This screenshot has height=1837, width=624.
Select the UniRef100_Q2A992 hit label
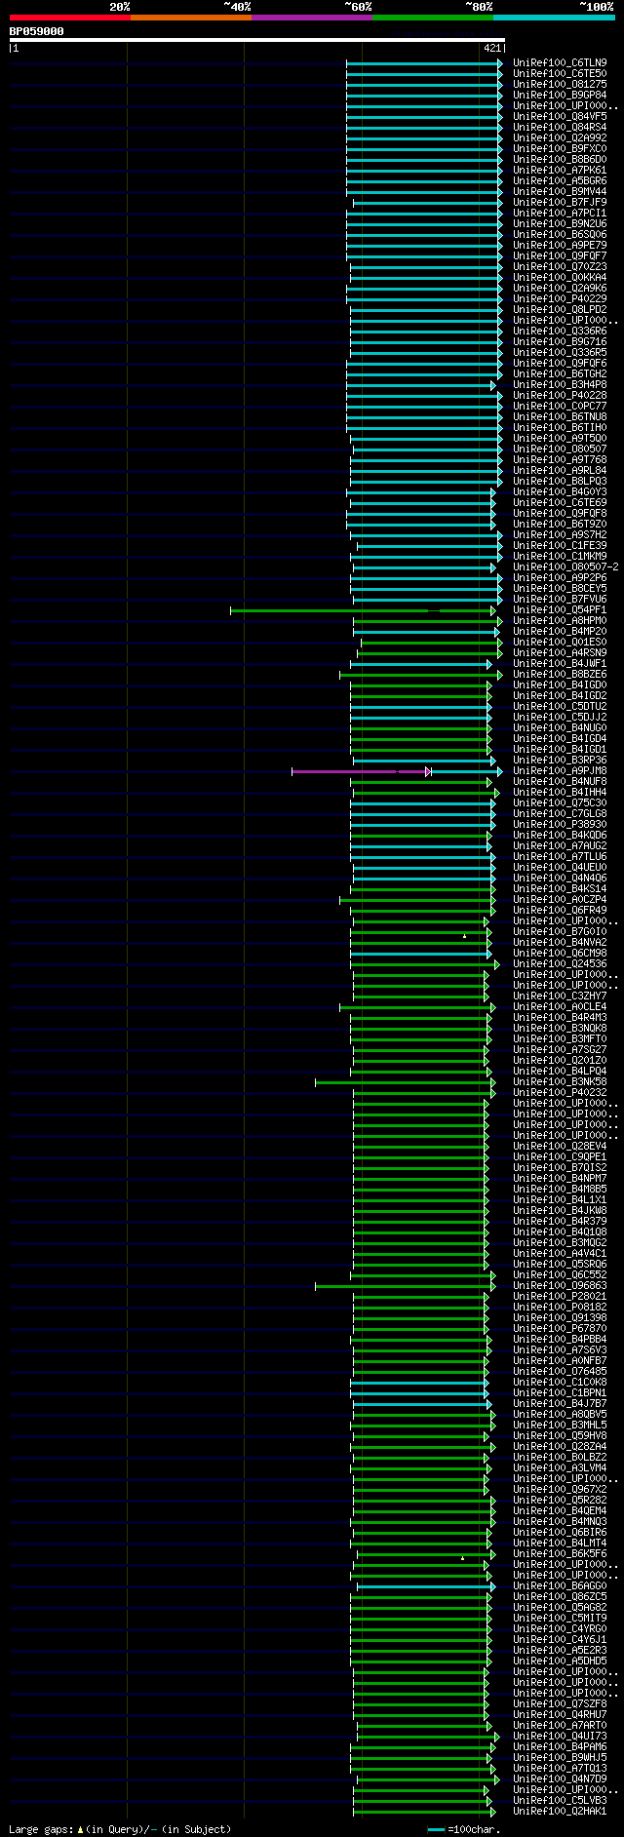(x=560, y=137)
